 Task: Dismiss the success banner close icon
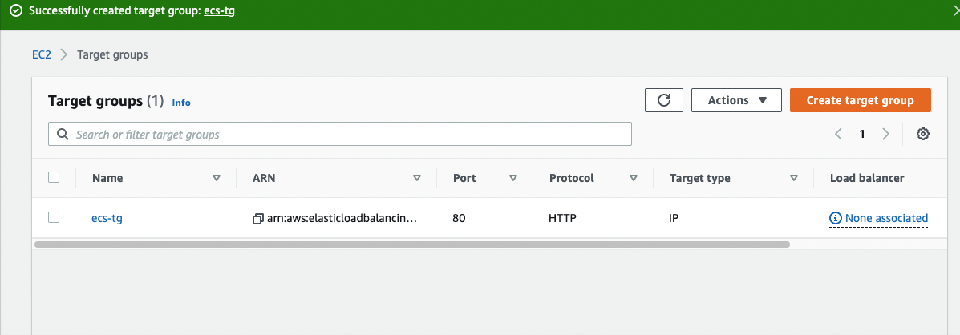956,11
